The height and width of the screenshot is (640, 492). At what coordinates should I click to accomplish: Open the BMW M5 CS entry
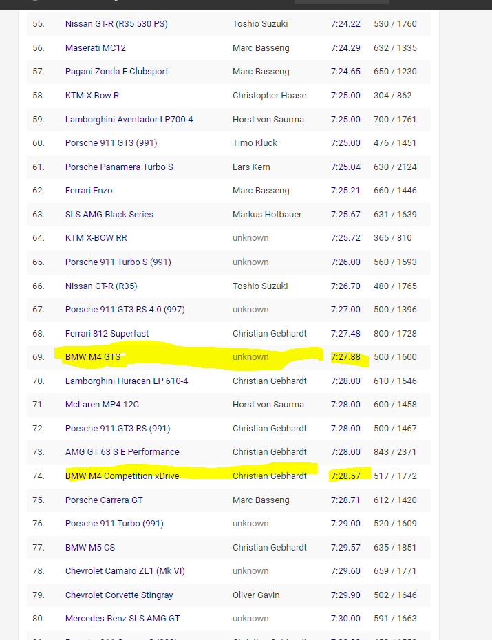(x=90, y=548)
